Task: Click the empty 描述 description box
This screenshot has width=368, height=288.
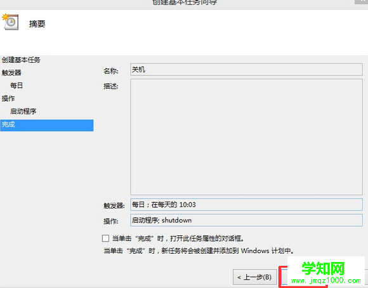Action: click(x=246, y=137)
